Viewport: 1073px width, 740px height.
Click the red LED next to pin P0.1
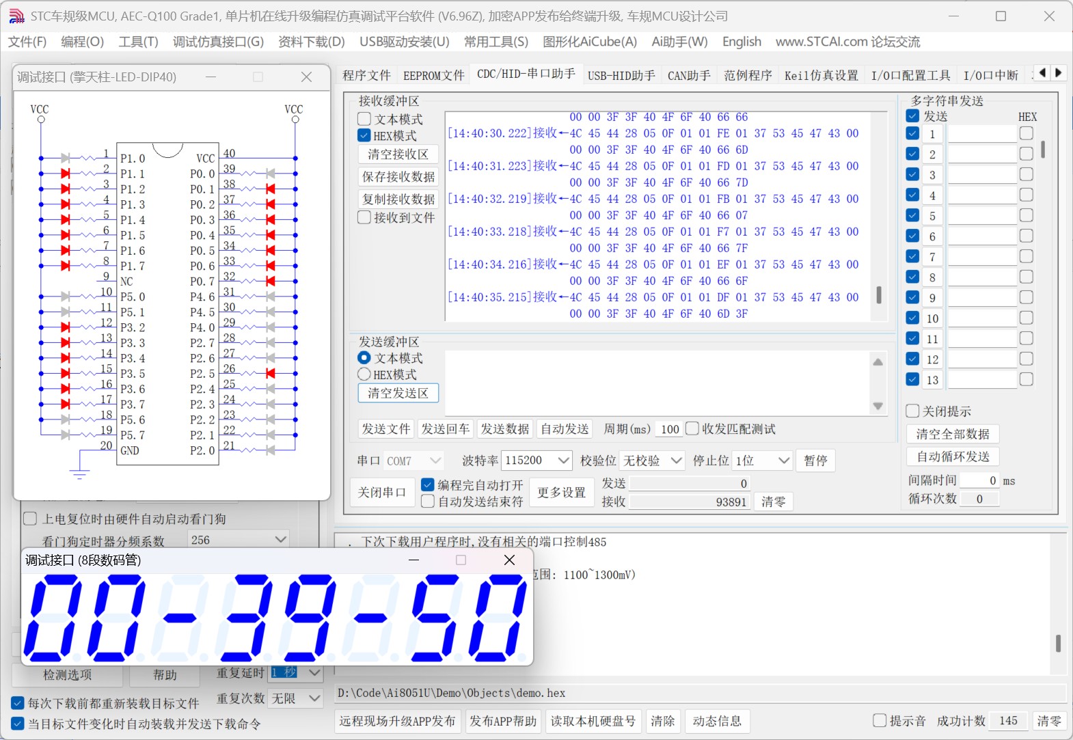pos(270,189)
